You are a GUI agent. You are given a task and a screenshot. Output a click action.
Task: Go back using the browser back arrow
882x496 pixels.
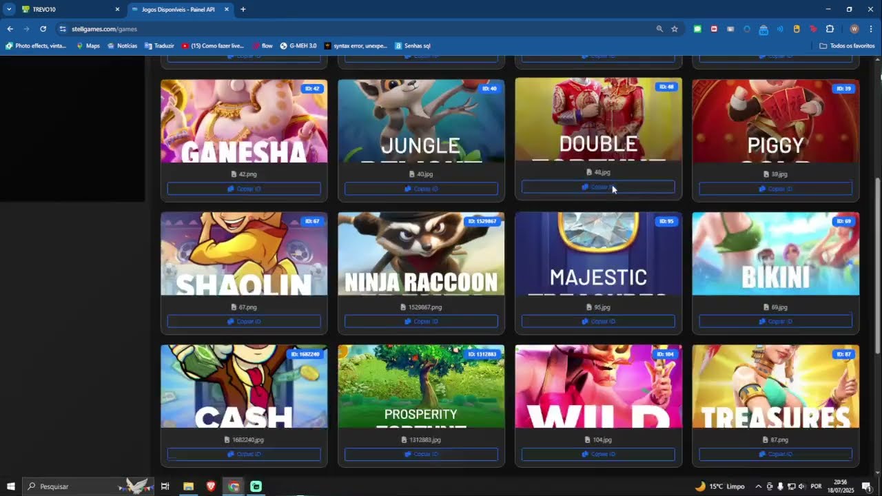click(x=10, y=29)
